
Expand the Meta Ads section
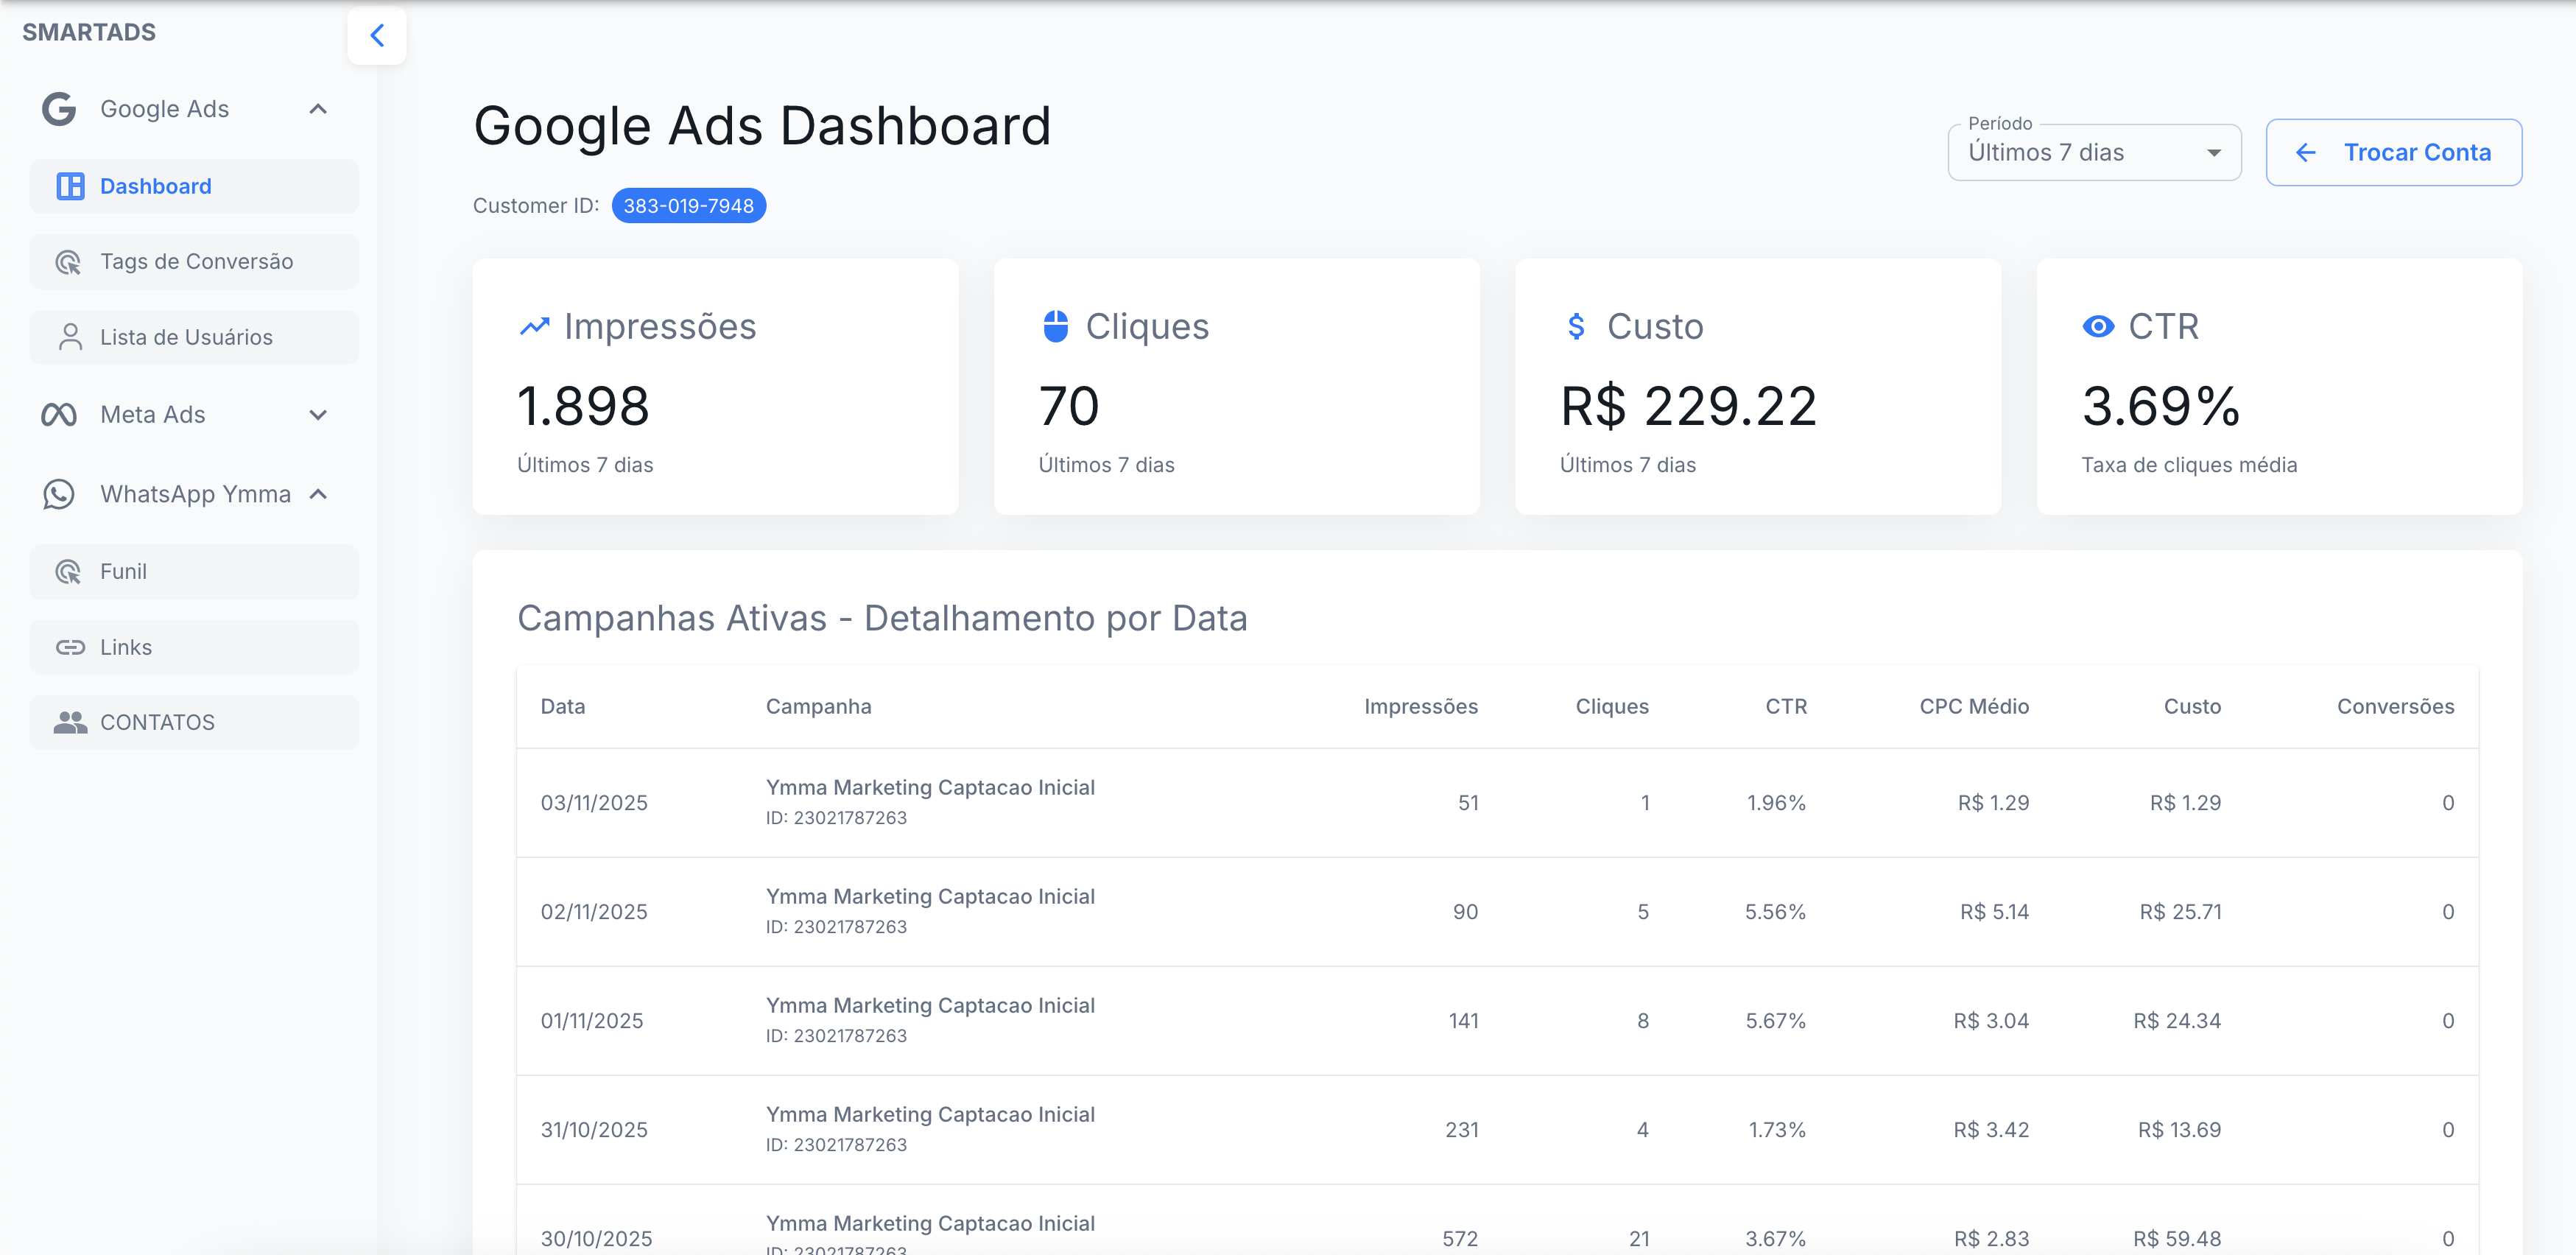point(318,413)
